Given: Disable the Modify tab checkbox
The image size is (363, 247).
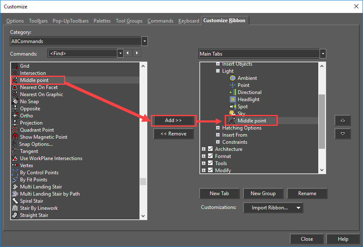Looking at the screenshot, I should (211, 171).
